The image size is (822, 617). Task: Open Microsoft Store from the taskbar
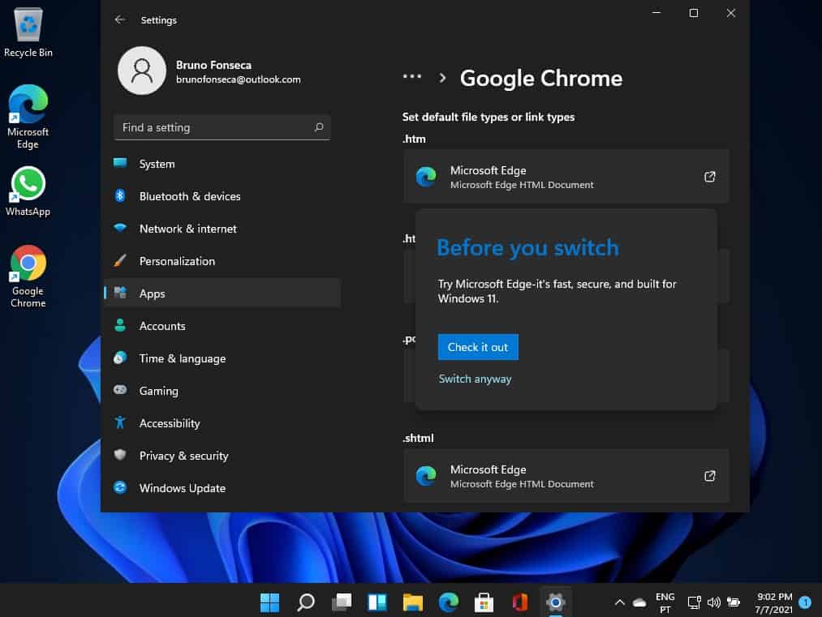484,602
